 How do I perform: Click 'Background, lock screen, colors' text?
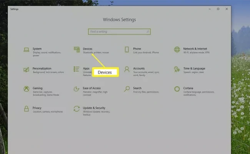(48, 72)
